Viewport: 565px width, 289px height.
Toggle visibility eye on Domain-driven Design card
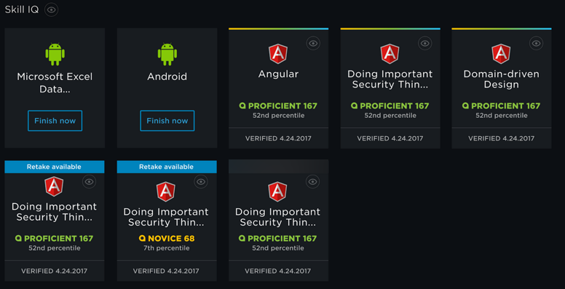point(536,43)
